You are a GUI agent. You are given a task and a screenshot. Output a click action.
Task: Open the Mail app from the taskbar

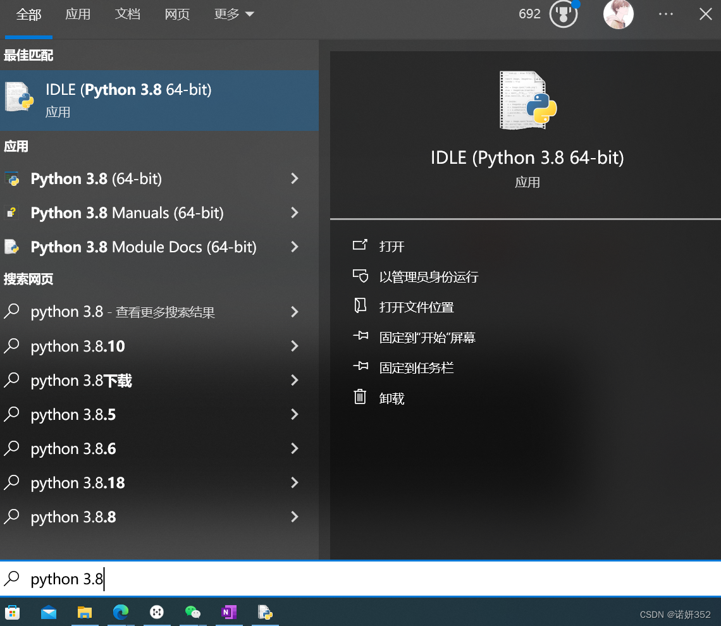pyautogui.click(x=48, y=612)
